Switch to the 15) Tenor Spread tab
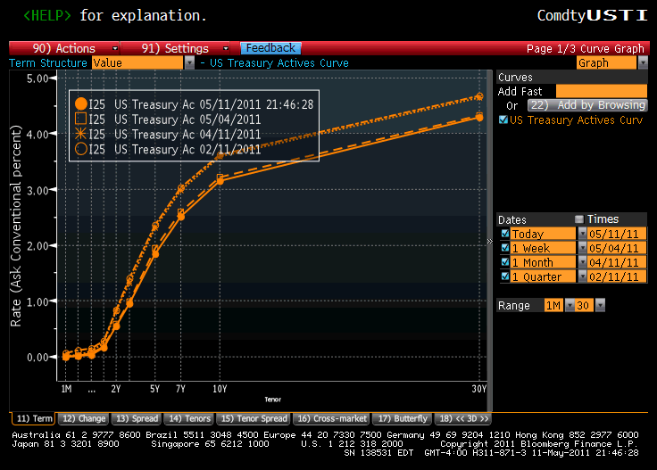 pos(254,418)
